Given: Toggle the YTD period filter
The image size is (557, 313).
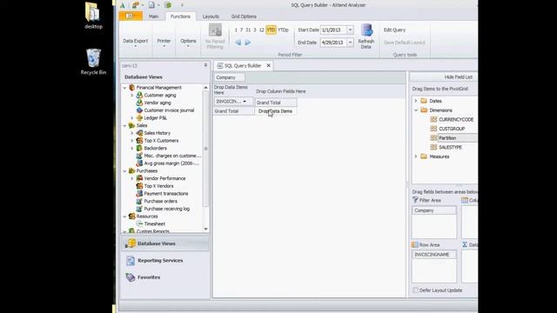Looking at the screenshot, I should 271,30.
